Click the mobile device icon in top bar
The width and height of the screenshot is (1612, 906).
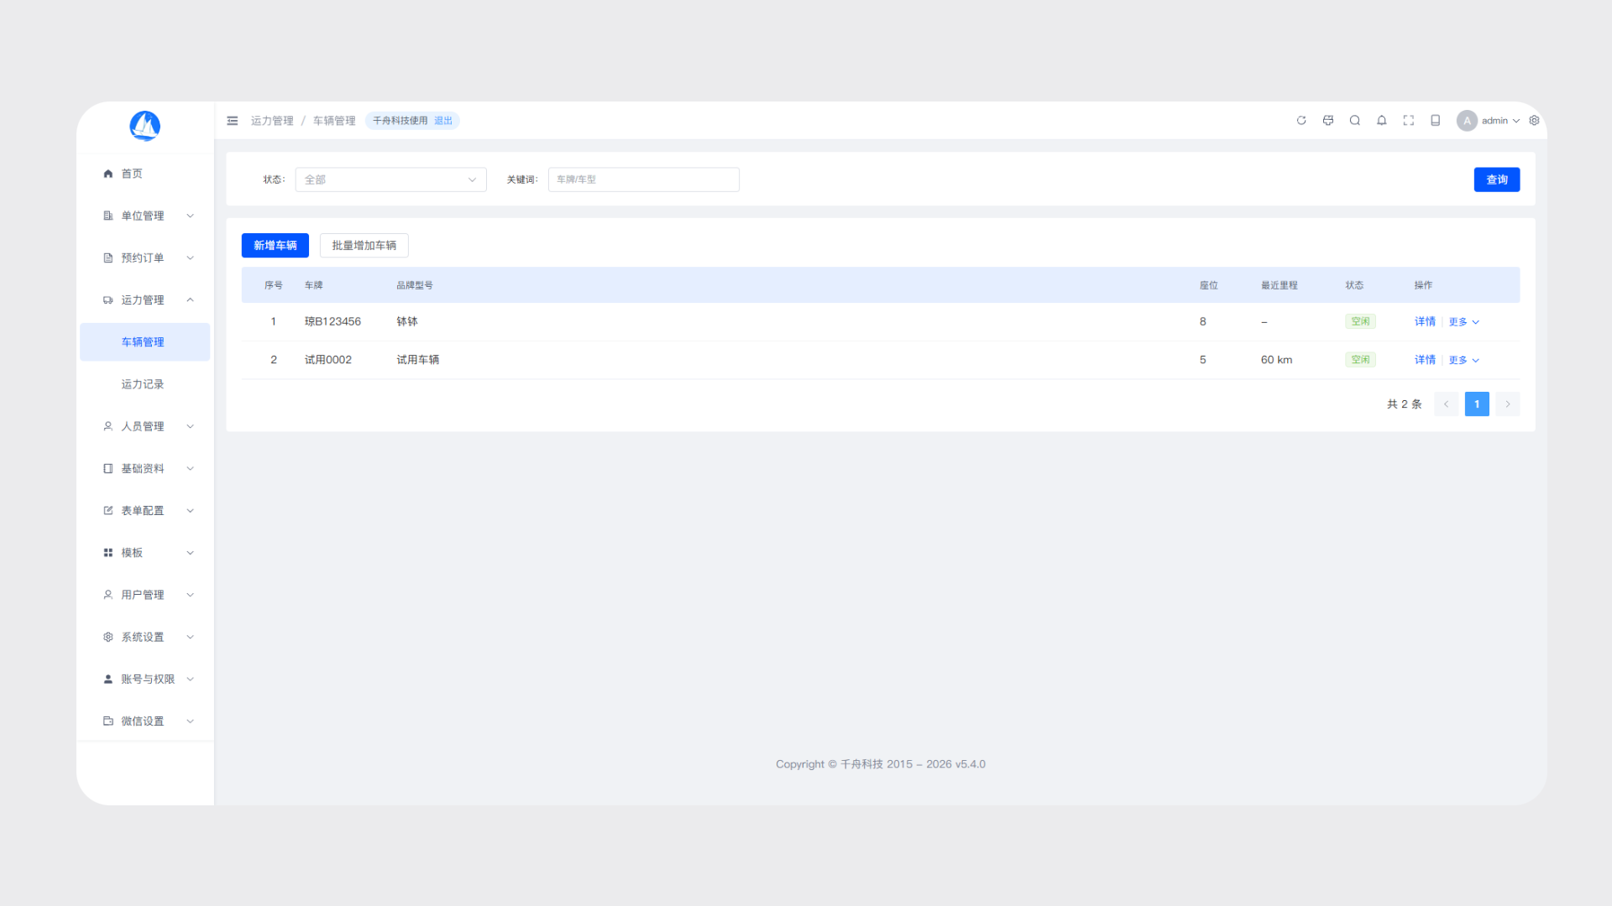(x=1436, y=121)
